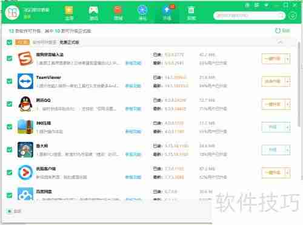Click the 360压缩 application icon
The width and height of the screenshot is (303, 225).
[25, 127]
